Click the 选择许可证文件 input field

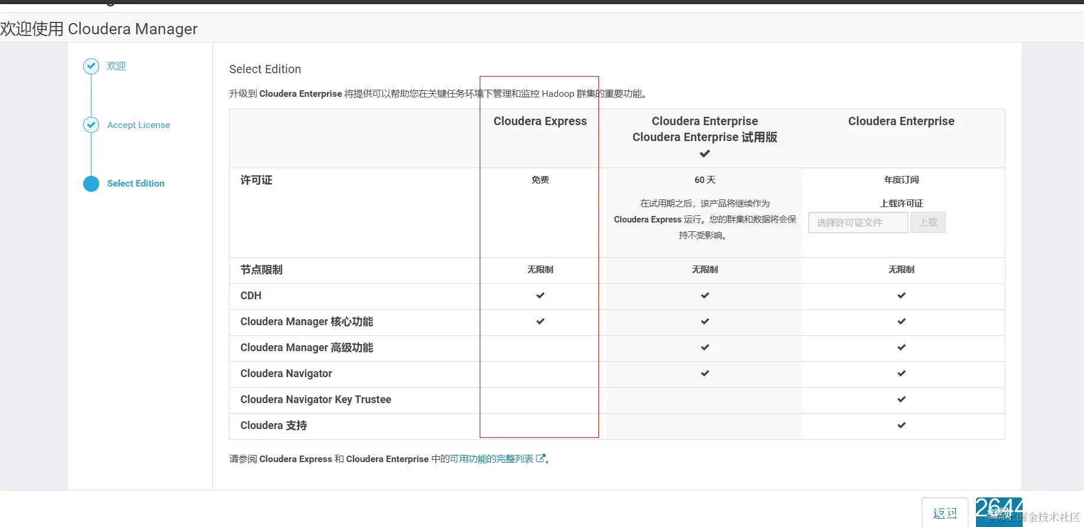click(x=858, y=222)
